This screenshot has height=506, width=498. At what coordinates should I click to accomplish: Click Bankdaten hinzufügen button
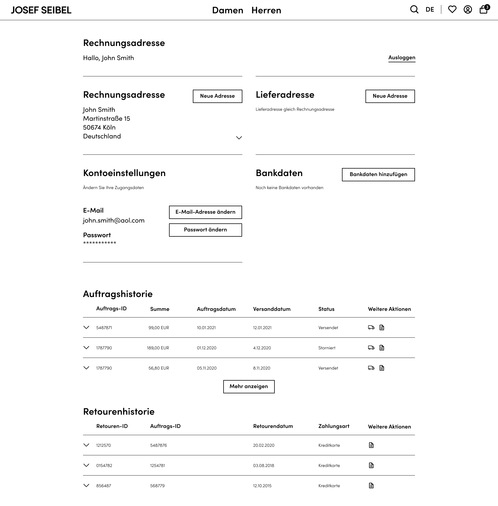pyautogui.click(x=378, y=174)
